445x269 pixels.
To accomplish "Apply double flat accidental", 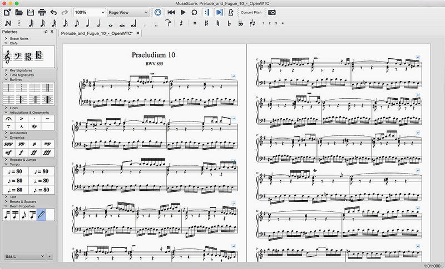I will (x=241, y=23).
